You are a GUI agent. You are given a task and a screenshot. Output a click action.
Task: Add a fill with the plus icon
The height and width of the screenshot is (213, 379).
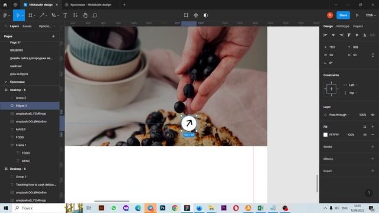pyautogui.click(x=372, y=127)
